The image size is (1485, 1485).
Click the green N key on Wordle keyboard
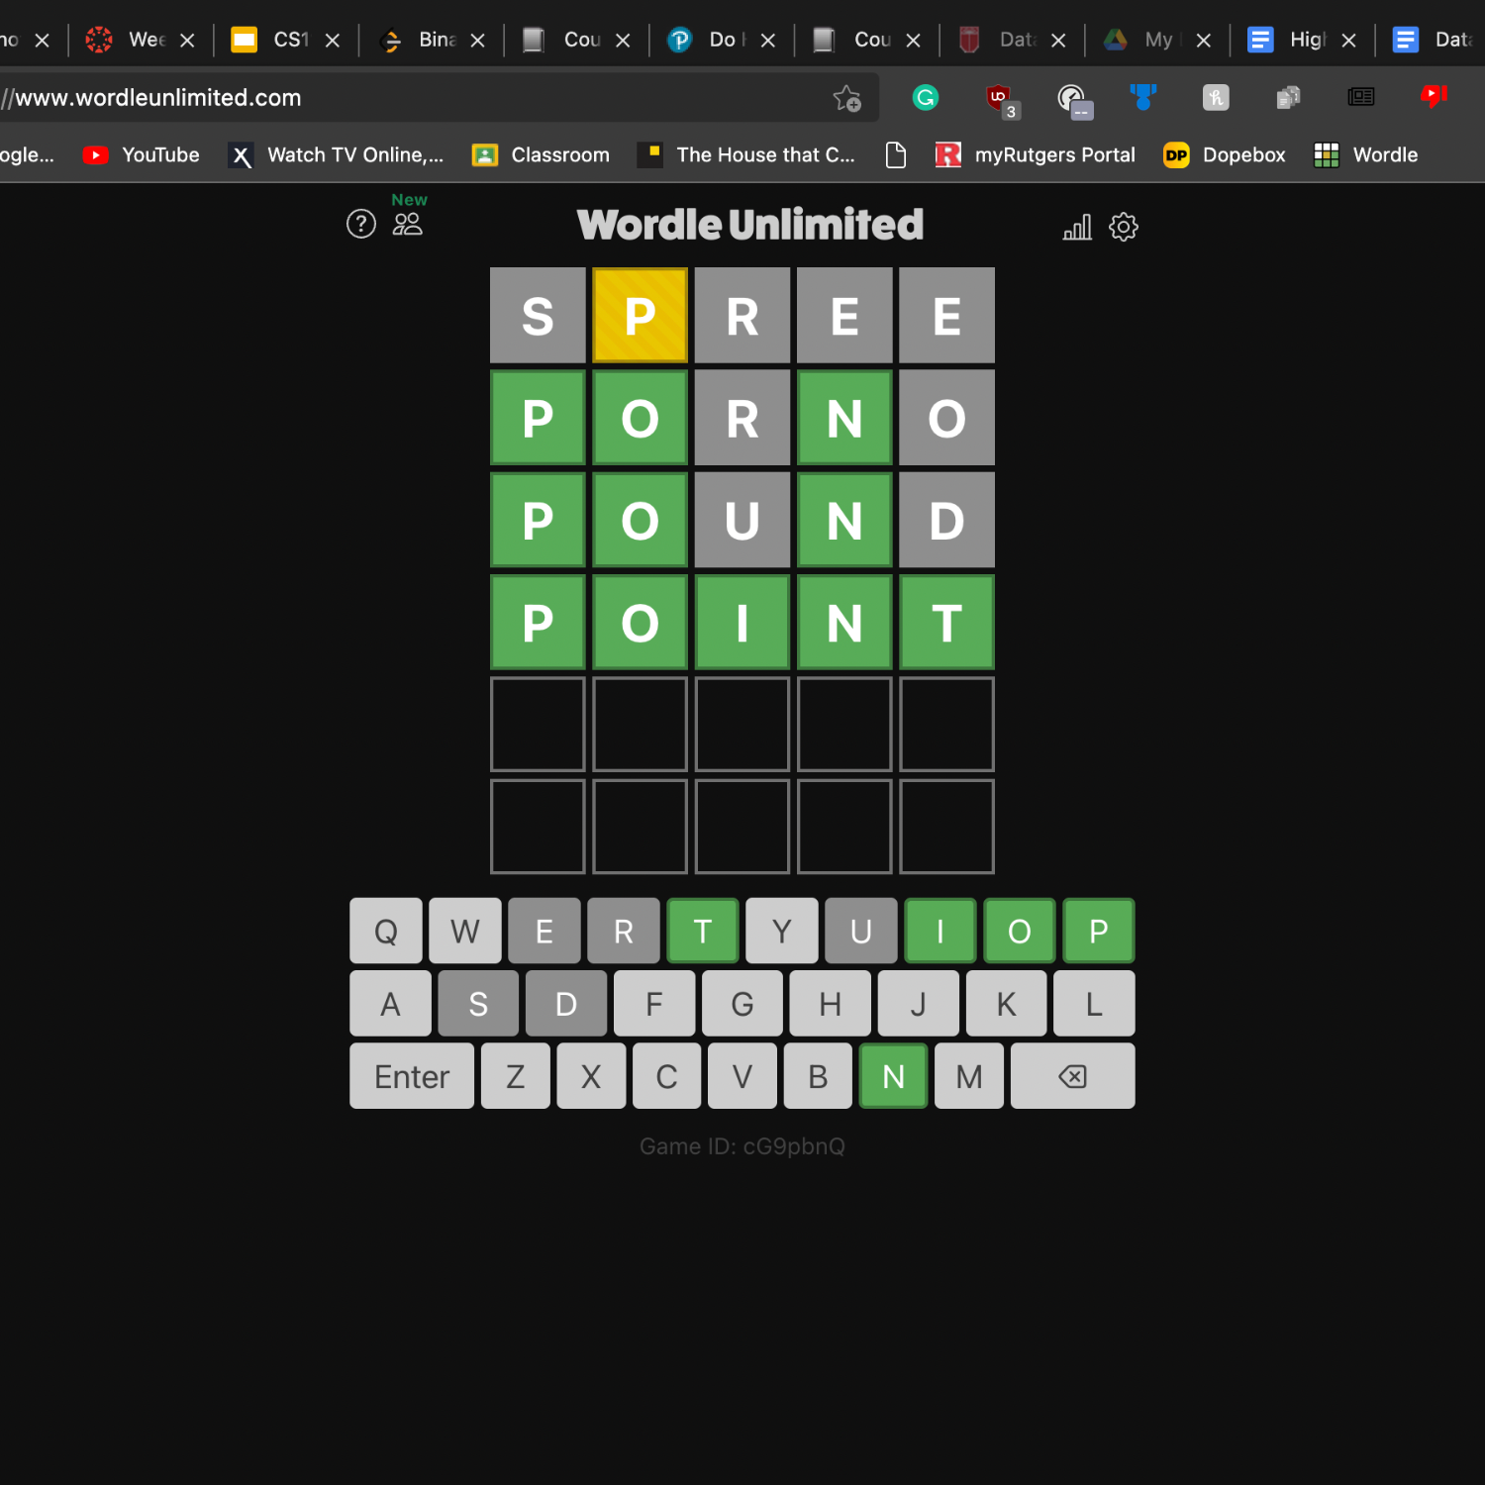click(894, 1076)
